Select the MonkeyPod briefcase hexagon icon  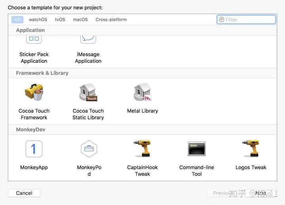[89, 149]
